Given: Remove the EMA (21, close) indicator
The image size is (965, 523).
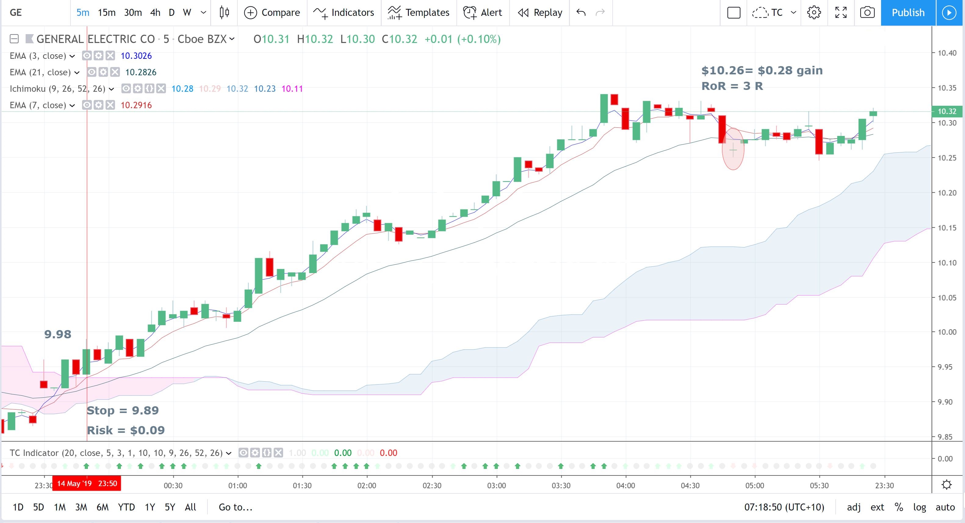Looking at the screenshot, I should [x=115, y=72].
